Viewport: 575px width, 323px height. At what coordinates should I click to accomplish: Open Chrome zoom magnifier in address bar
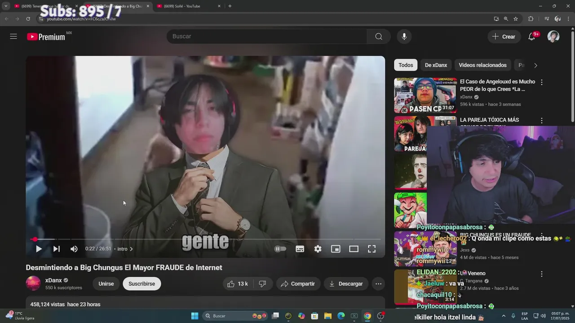pyautogui.click(x=506, y=19)
